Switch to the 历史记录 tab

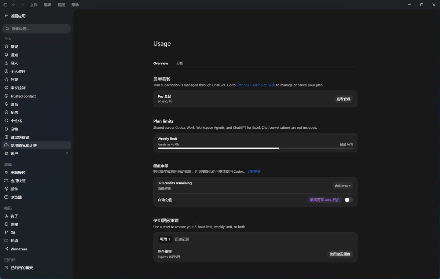[182, 239]
